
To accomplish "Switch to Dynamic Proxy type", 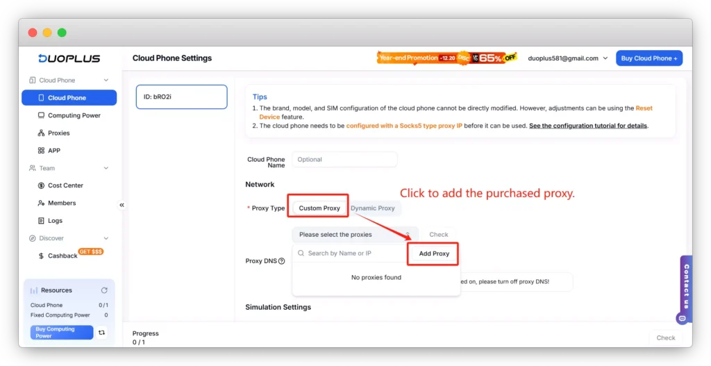I will click(x=373, y=208).
